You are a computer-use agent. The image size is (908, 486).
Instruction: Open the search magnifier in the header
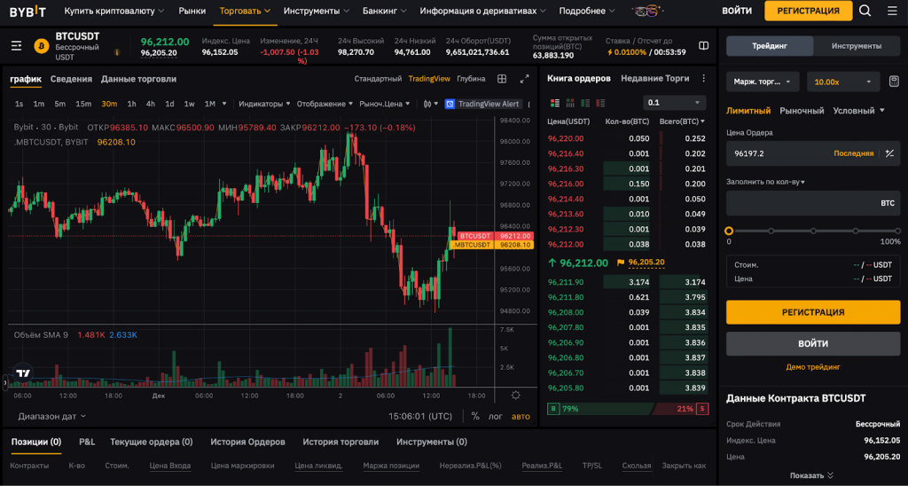tap(865, 11)
